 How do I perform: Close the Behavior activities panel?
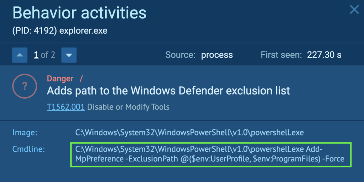(x=354, y=10)
